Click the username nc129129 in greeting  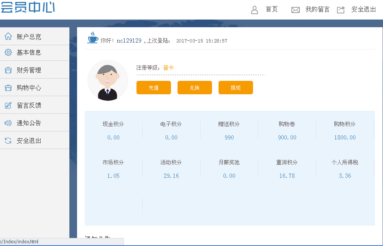pyautogui.click(x=129, y=41)
